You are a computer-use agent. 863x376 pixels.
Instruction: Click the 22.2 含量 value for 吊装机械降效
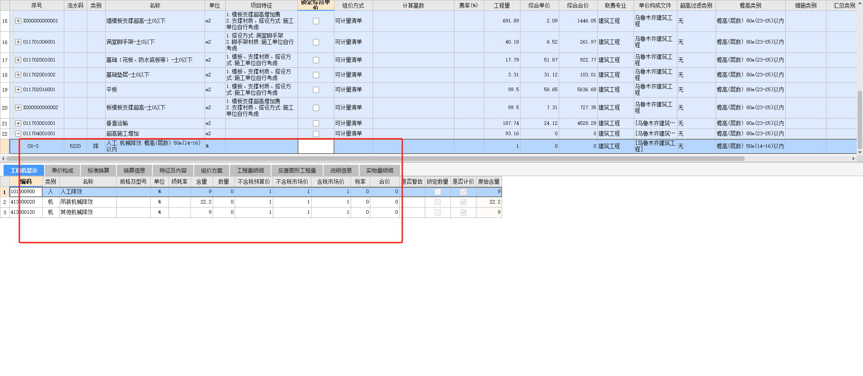click(202, 202)
